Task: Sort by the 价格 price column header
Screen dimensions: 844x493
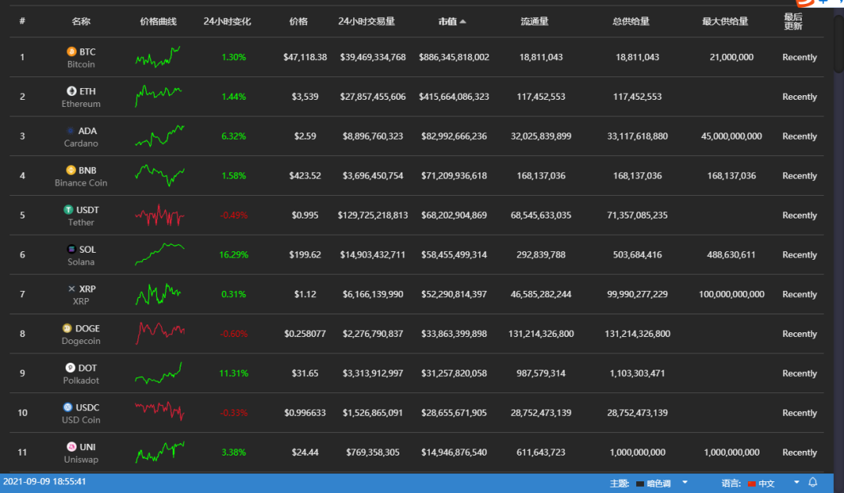Action: (299, 22)
